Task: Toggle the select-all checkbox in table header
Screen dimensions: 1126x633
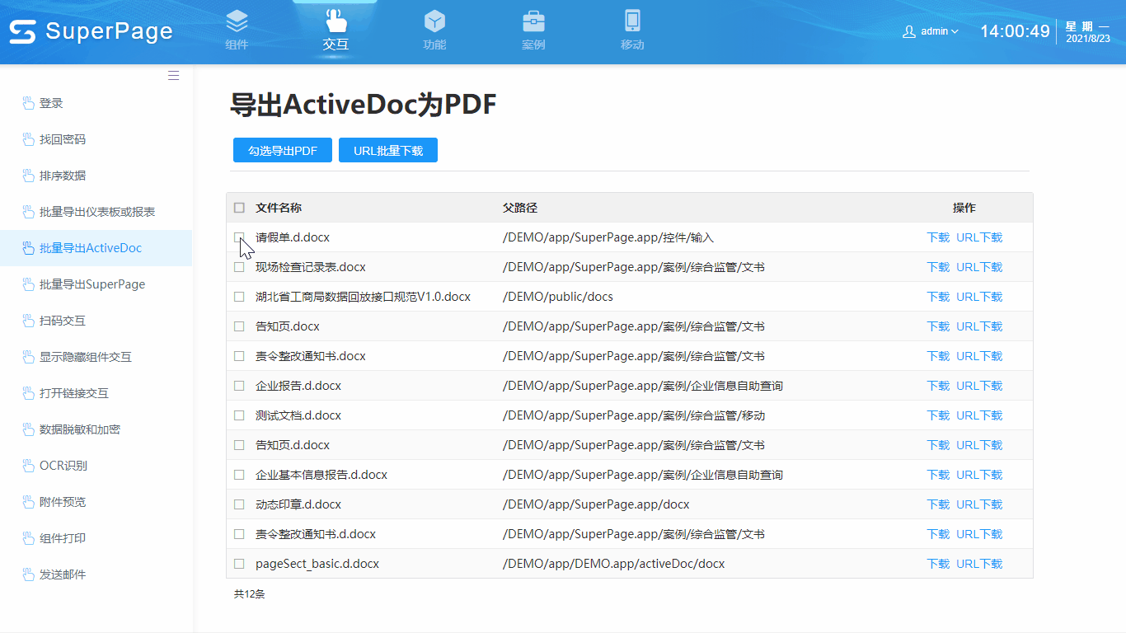Action: pos(239,208)
